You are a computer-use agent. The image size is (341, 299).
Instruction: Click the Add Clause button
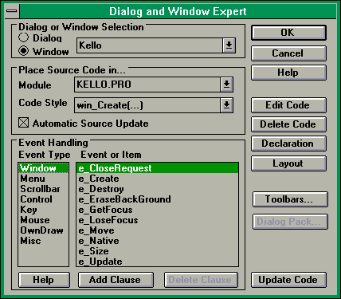pyautogui.click(x=116, y=280)
